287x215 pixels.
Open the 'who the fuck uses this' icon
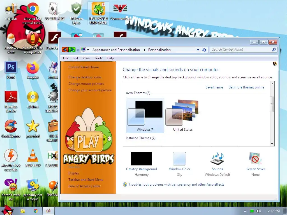click(x=11, y=160)
